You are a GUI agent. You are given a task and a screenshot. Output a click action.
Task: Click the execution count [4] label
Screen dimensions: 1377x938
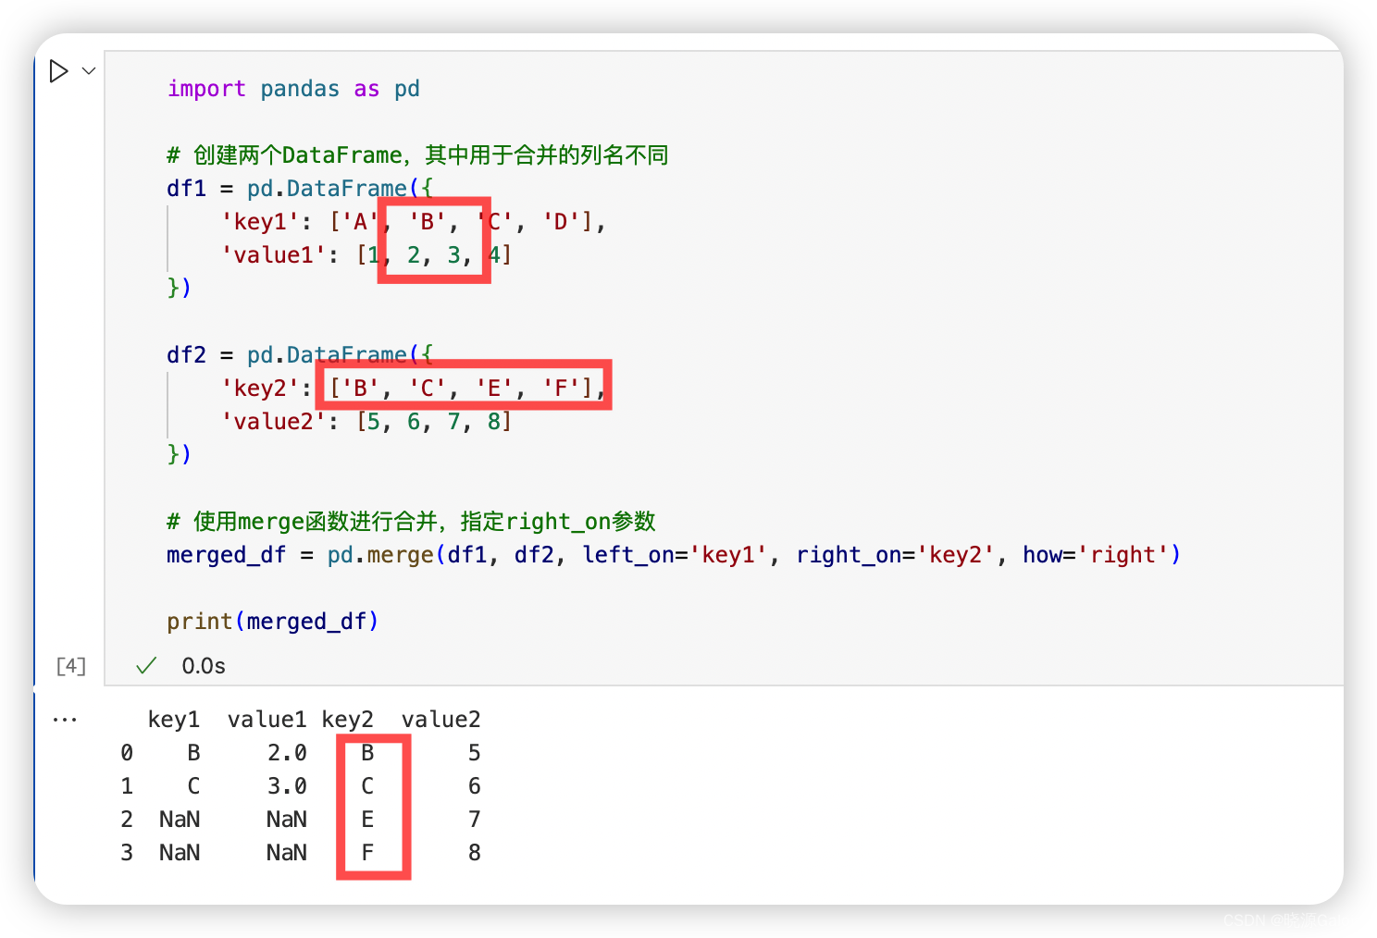pyautogui.click(x=71, y=666)
